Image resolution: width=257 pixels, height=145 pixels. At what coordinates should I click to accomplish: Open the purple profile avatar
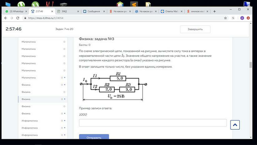click(x=242, y=18)
